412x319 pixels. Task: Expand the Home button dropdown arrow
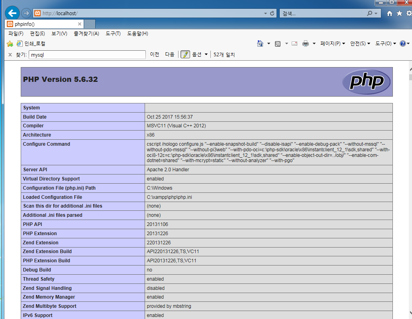point(269,44)
